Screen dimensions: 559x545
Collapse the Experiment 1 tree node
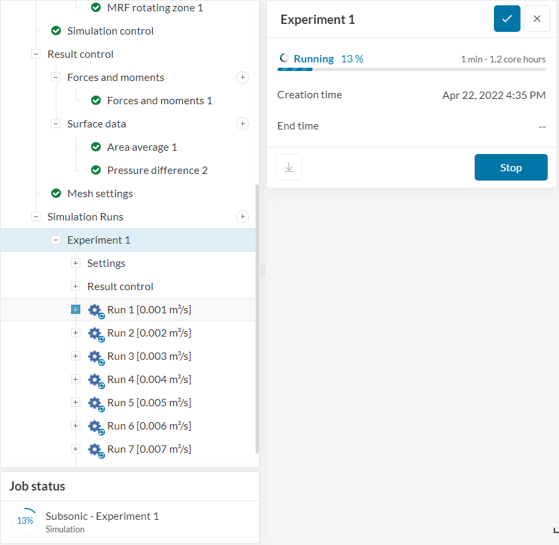click(56, 240)
